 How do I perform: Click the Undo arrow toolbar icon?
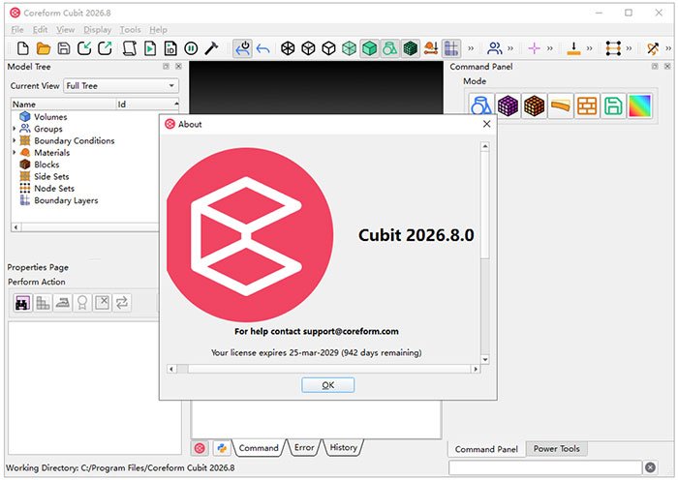262,48
